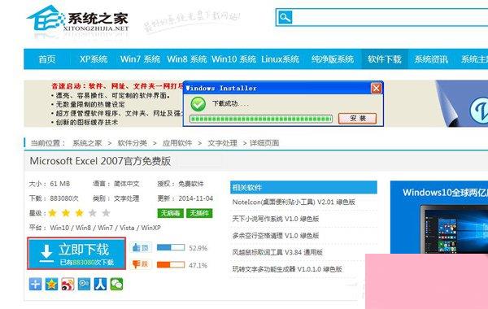Open 系统资讯 navigation item

click(x=431, y=59)
